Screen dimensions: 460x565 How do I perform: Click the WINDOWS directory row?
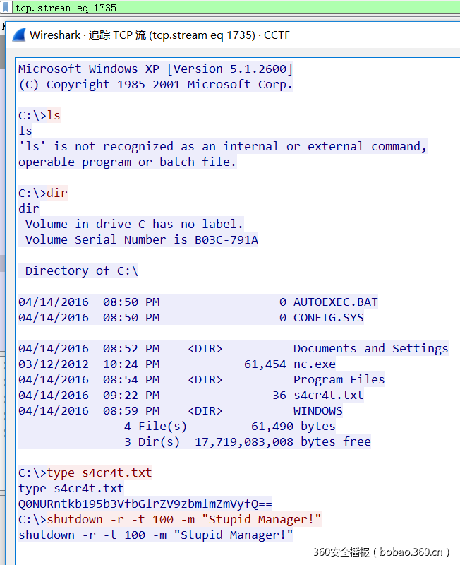181,410
